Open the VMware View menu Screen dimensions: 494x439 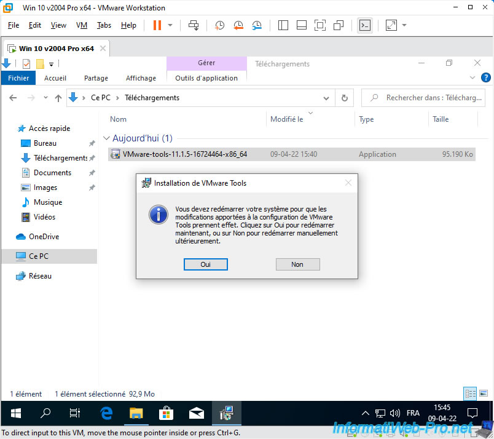pos(58,25)
